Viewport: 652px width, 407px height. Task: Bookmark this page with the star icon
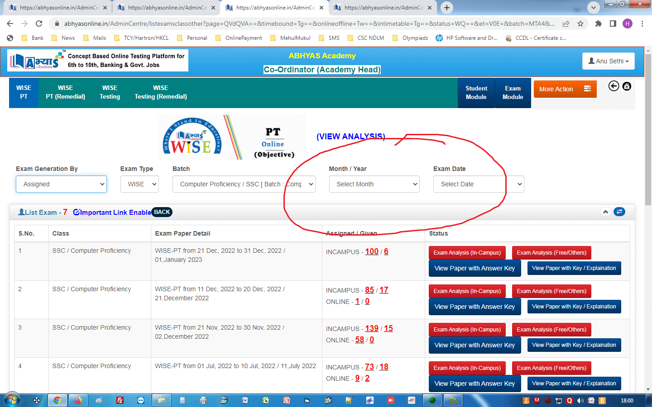pos(580,24)
